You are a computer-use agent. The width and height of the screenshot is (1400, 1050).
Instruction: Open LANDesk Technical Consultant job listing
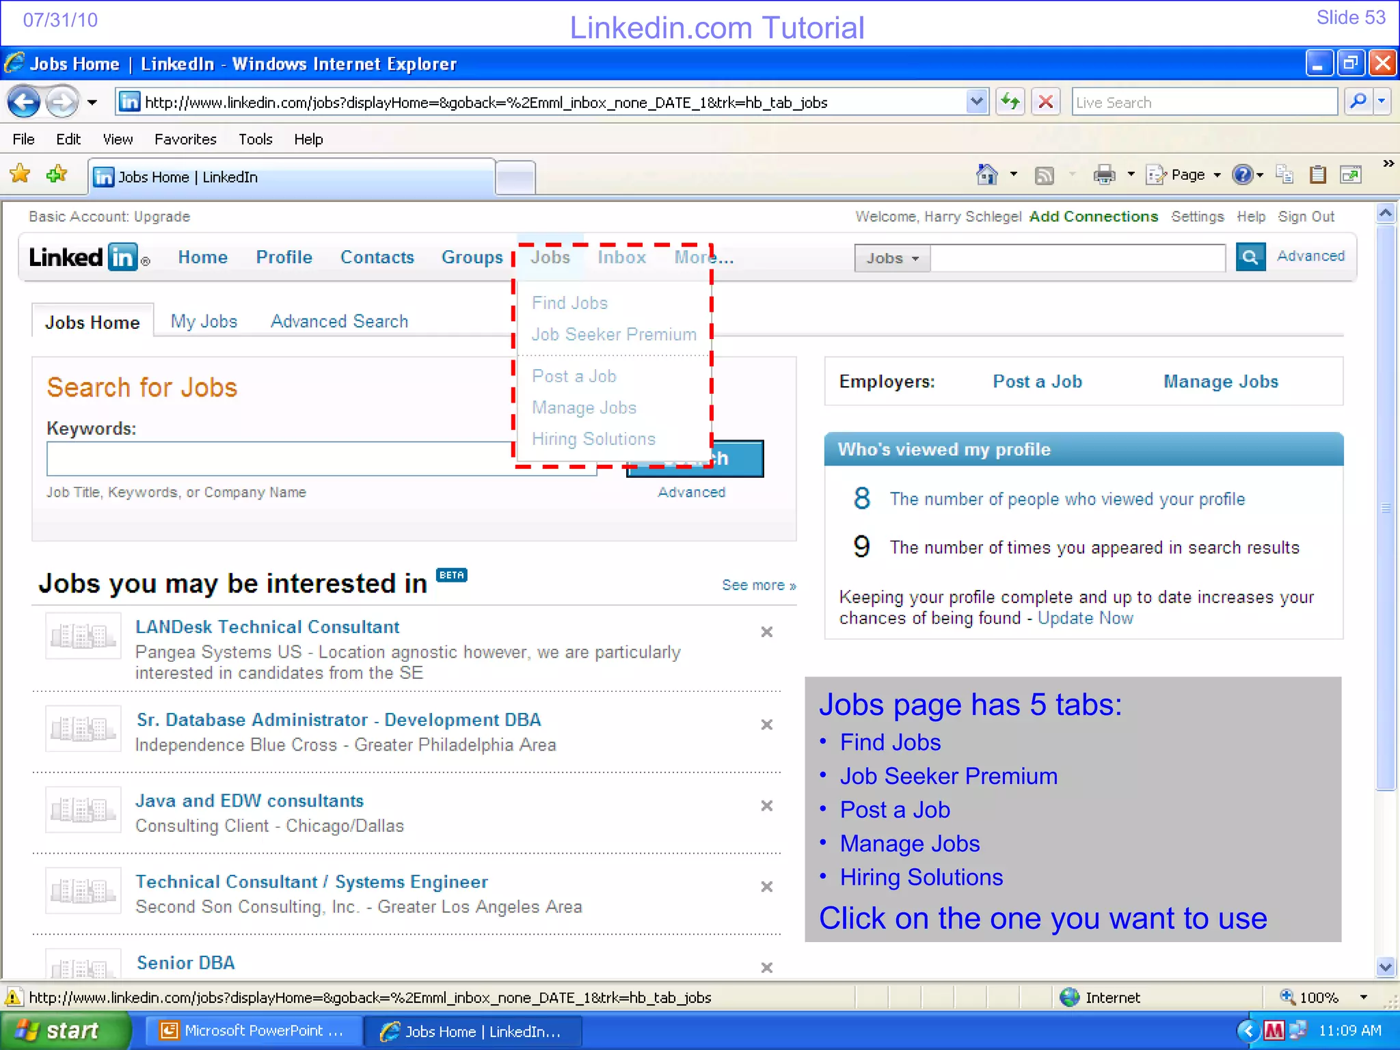(267, 627)
